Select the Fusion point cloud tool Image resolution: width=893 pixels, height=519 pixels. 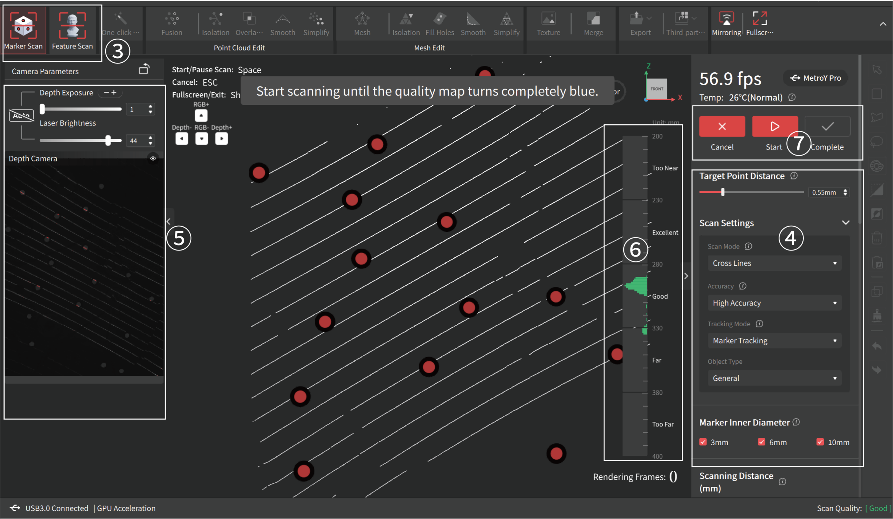[171, 23]
